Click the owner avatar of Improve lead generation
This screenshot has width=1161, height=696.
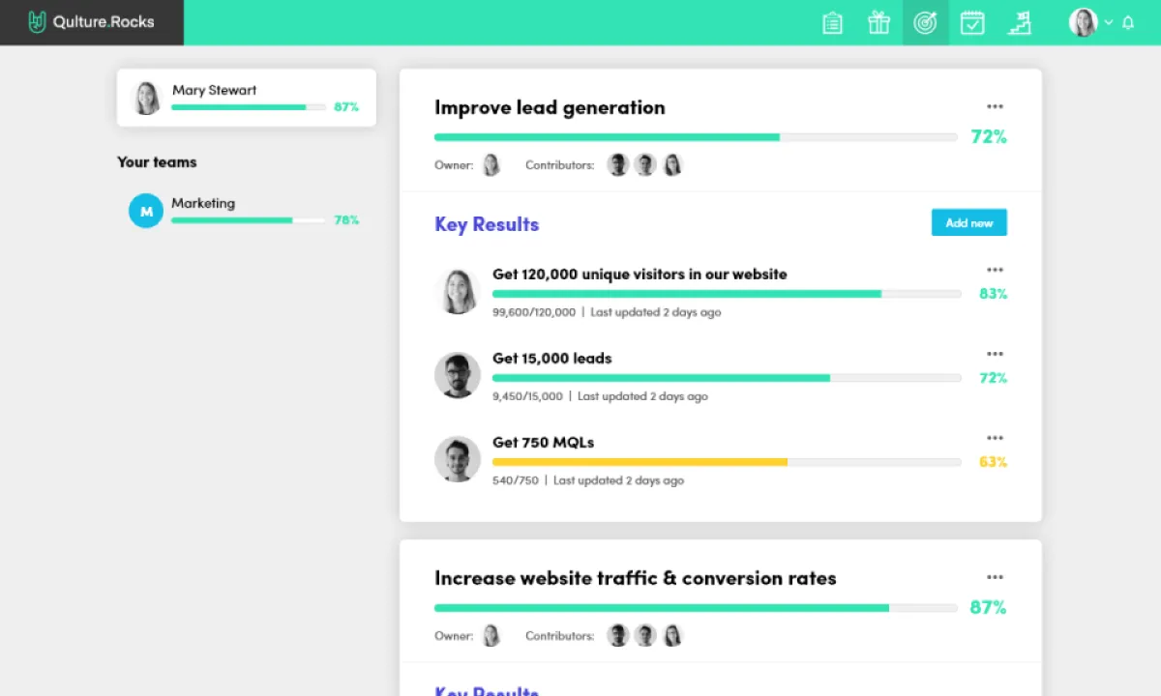[491, 164]
